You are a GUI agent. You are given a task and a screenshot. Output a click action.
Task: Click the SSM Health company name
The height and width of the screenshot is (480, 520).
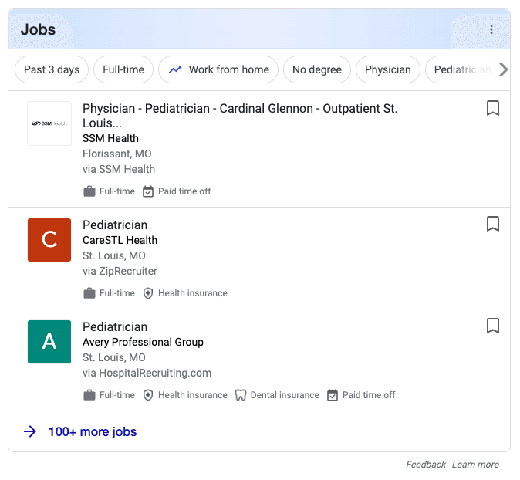(x=110, y=138)
